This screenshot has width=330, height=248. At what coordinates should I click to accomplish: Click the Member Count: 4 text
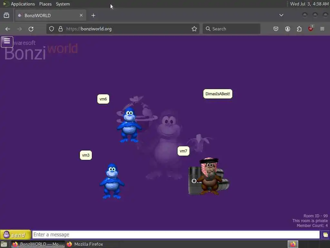click(x=312, y=225)
